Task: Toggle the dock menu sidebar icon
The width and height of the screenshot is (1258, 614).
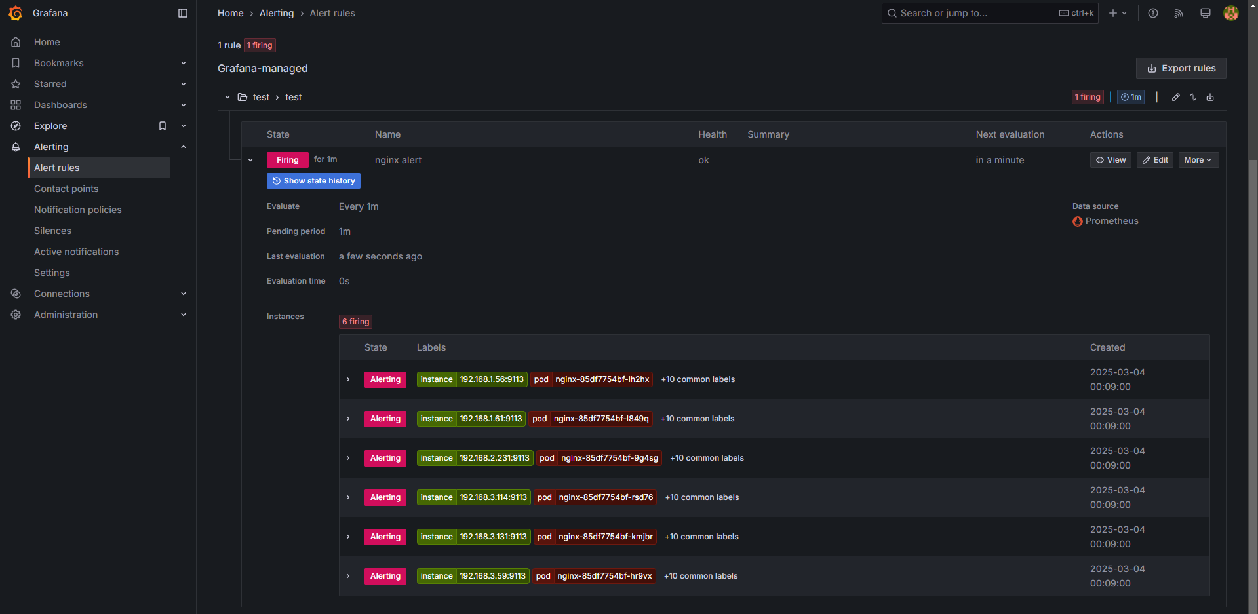Action: coord(183,13)
